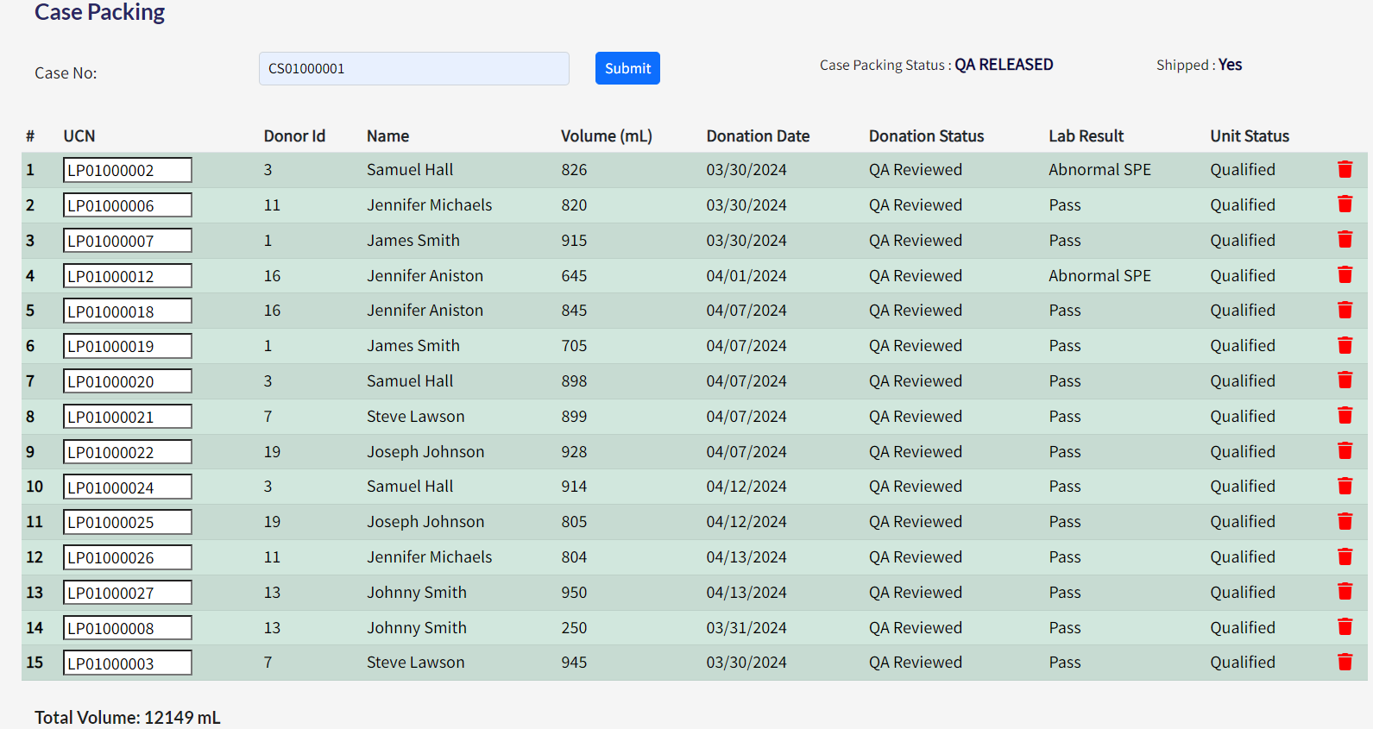
Task: Click the Lab Result column header
Action: (x=1086, y=136)
